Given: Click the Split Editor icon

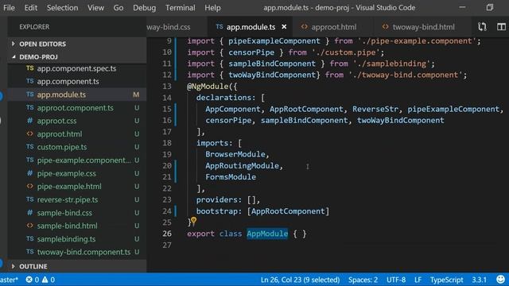Looking at the screenshot, I should [501, 27].
